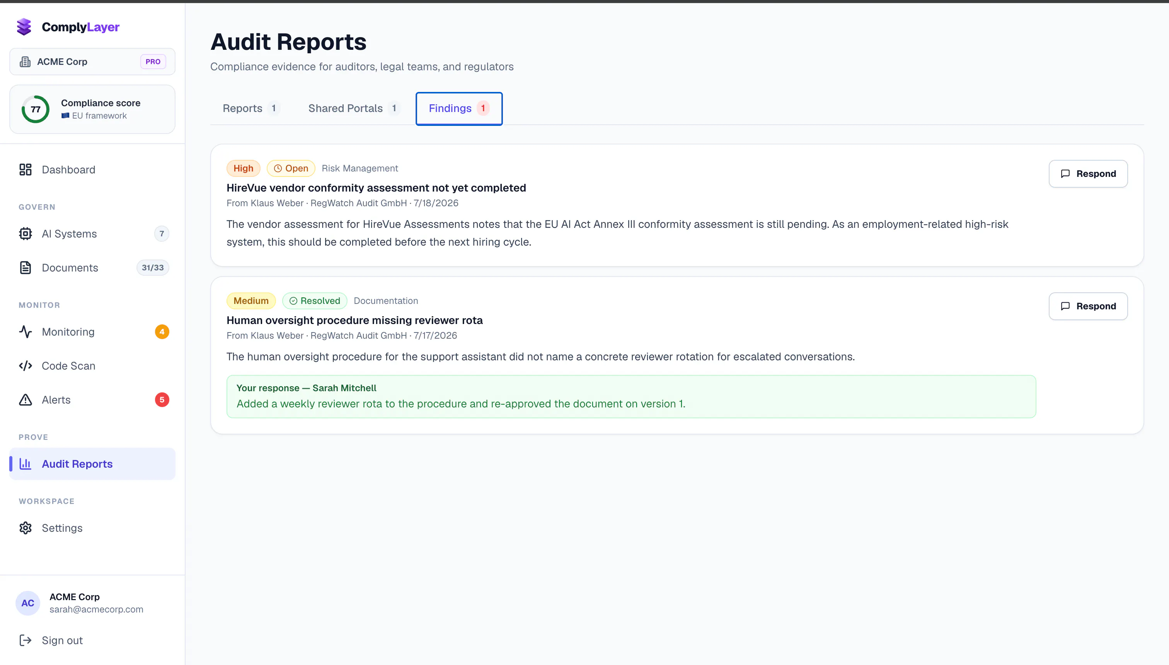Image resolution: width=1169 pixels, height=665 pixels.
Task: Sign out of the account
Action: click(92, 640)
